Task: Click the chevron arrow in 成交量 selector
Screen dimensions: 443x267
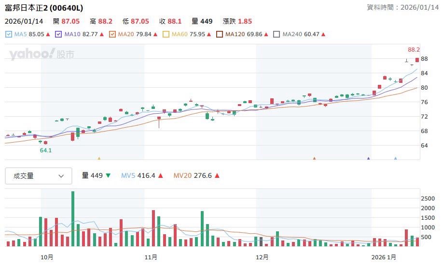Action: click(61, 176)
